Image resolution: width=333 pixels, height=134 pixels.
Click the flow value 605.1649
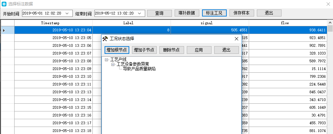pos(317,107)
